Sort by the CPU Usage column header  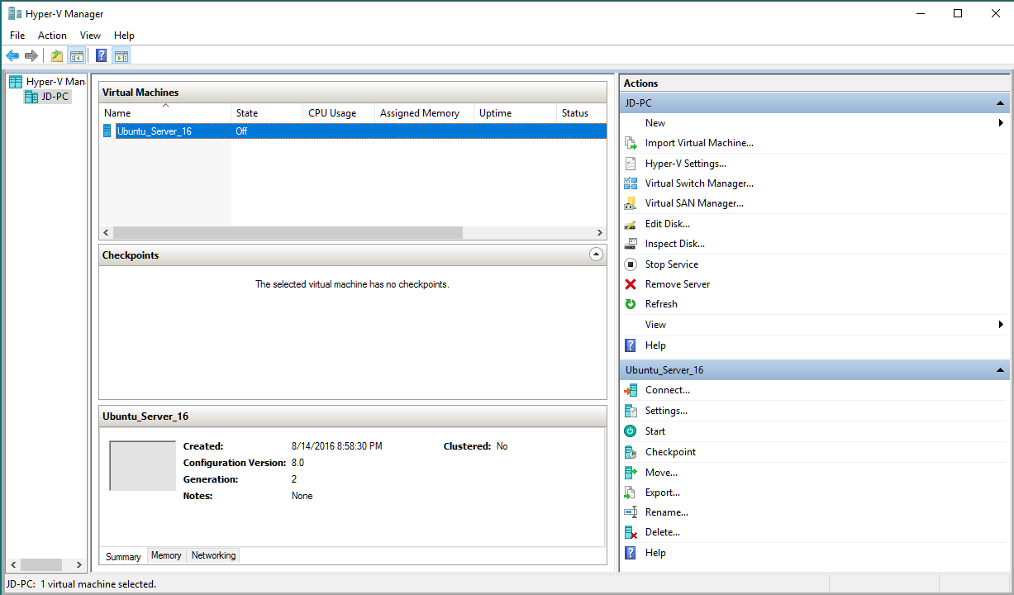pos(339,113)
